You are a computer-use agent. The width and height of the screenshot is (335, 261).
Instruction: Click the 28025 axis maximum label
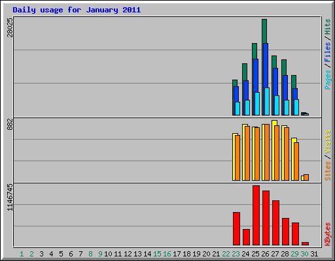[10, 27]
